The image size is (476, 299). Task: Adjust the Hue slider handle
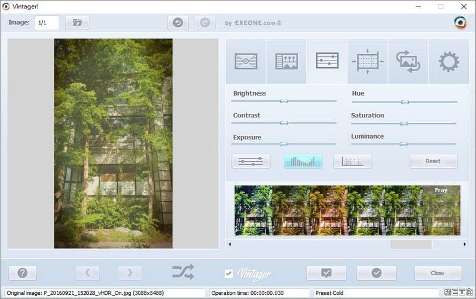[405, 102]
